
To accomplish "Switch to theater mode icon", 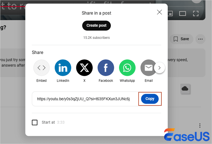I will pos(183,14).
